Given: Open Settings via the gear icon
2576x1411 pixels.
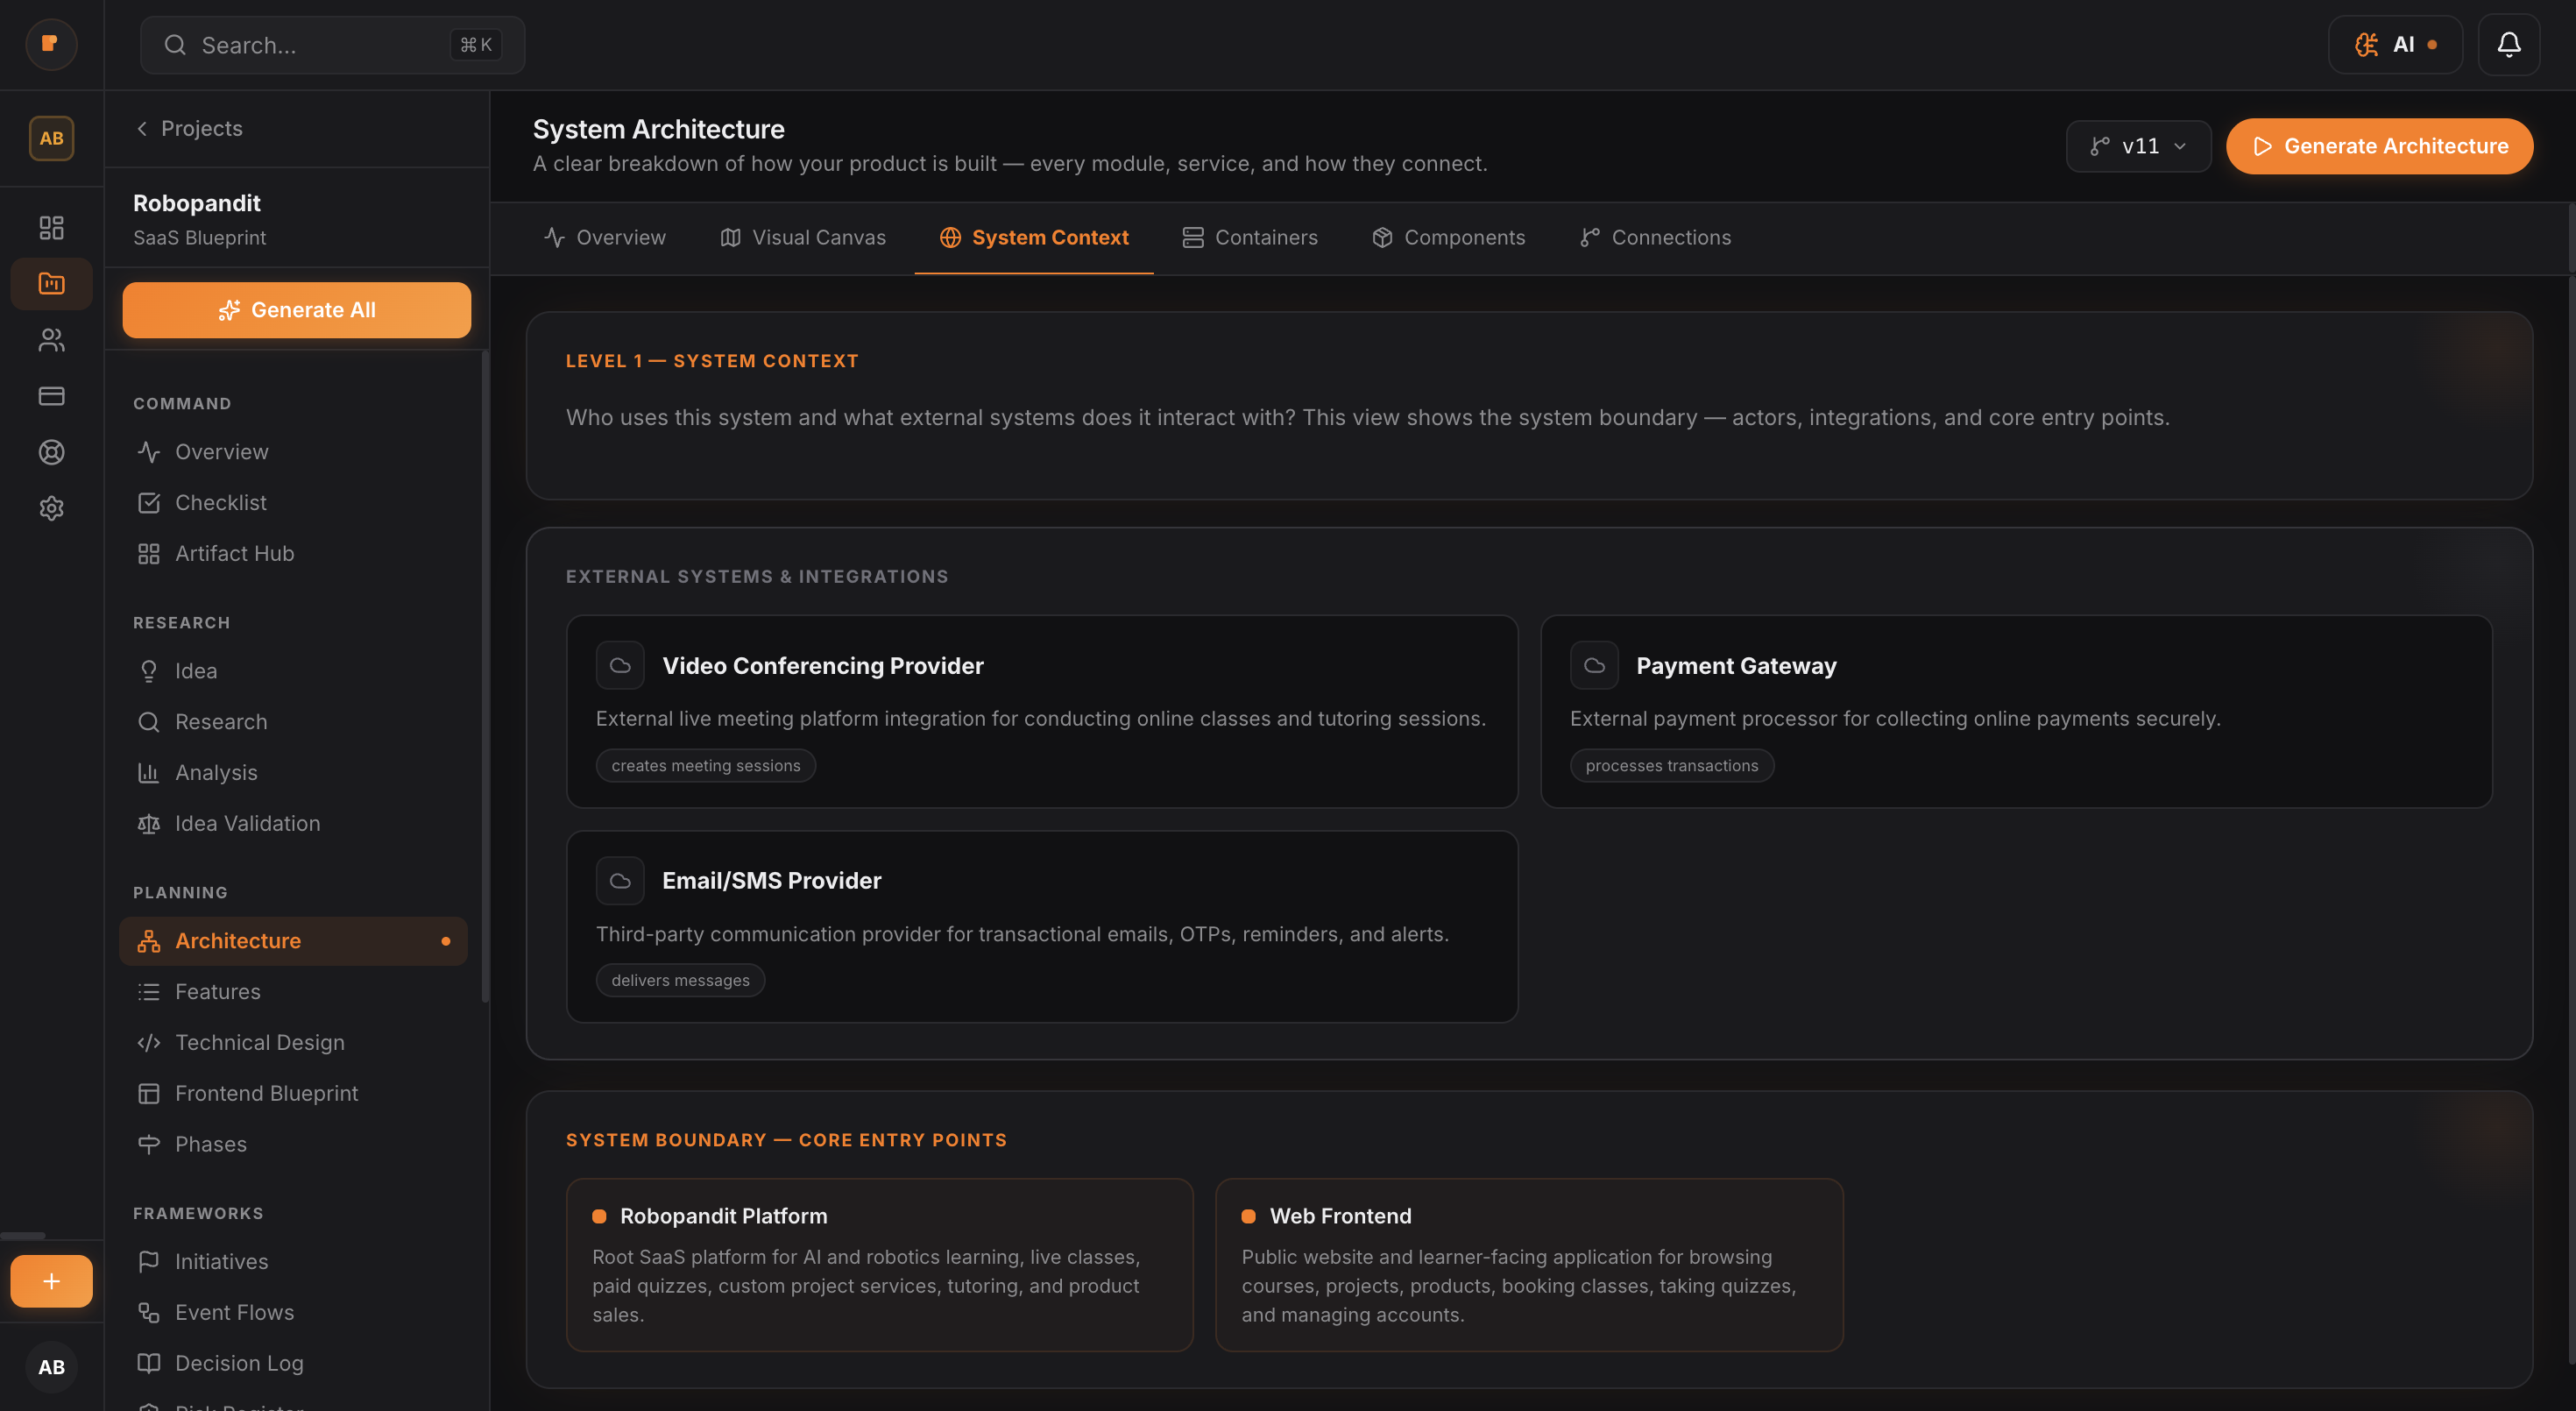Looking at the screenshot, I should point(51,508).
